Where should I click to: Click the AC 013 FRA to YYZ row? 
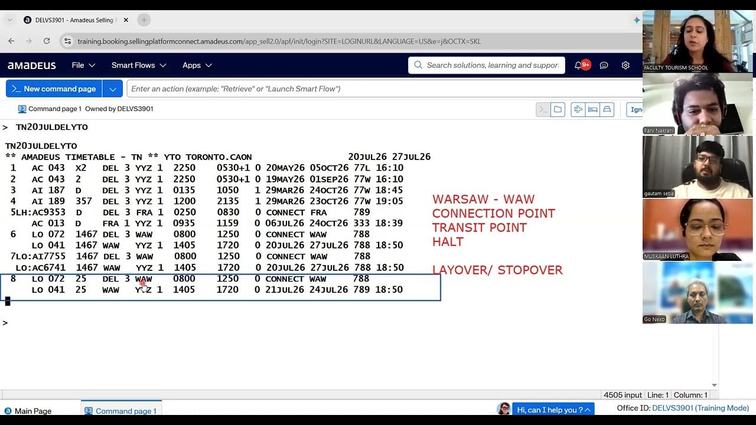pyautogui.click(x=217, y=224)
